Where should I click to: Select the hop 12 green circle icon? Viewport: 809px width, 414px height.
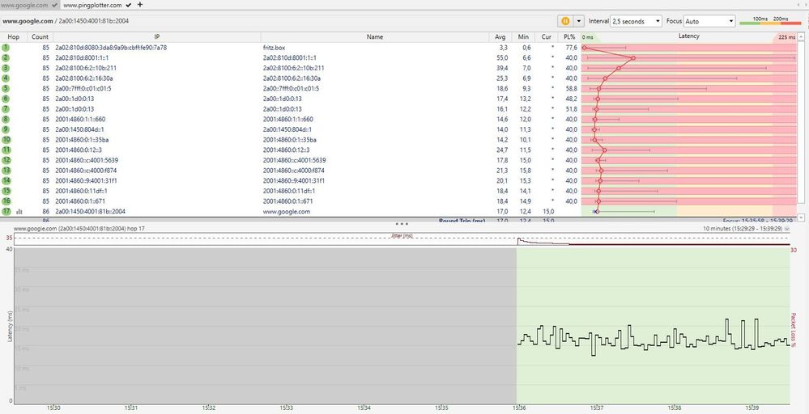pos(6,160)
